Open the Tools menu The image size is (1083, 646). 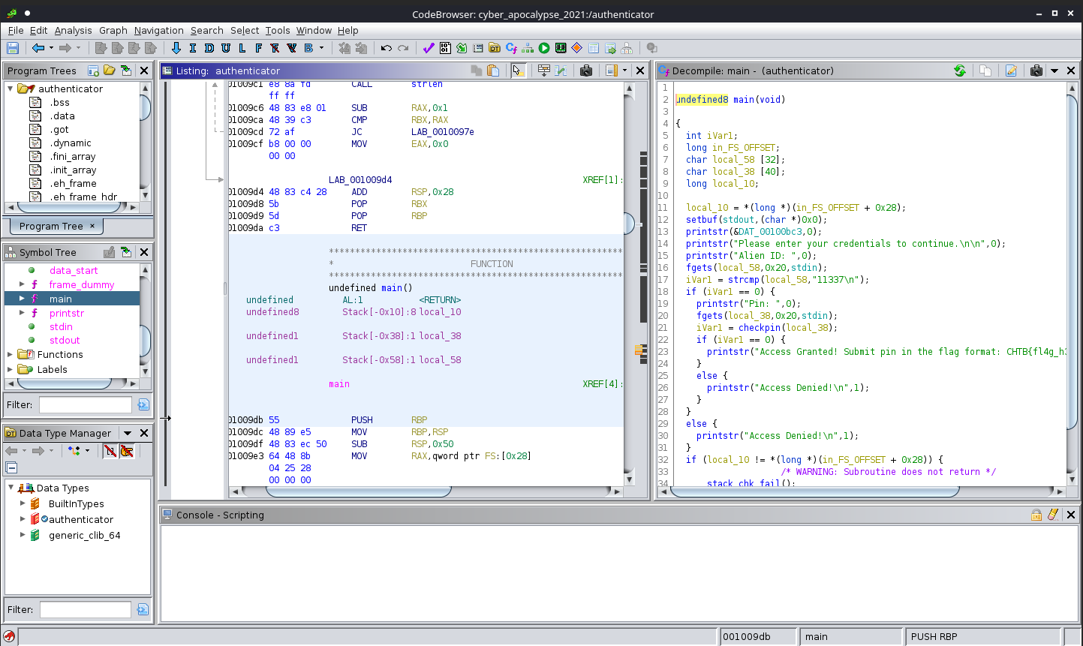click(x=278, y=30)
